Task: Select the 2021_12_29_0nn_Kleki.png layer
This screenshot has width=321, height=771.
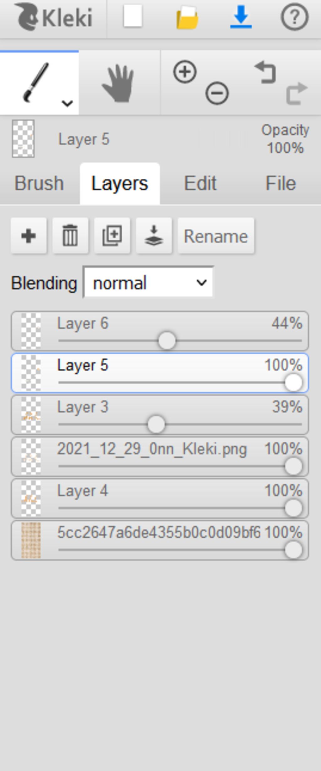Action: coord(160,457)
